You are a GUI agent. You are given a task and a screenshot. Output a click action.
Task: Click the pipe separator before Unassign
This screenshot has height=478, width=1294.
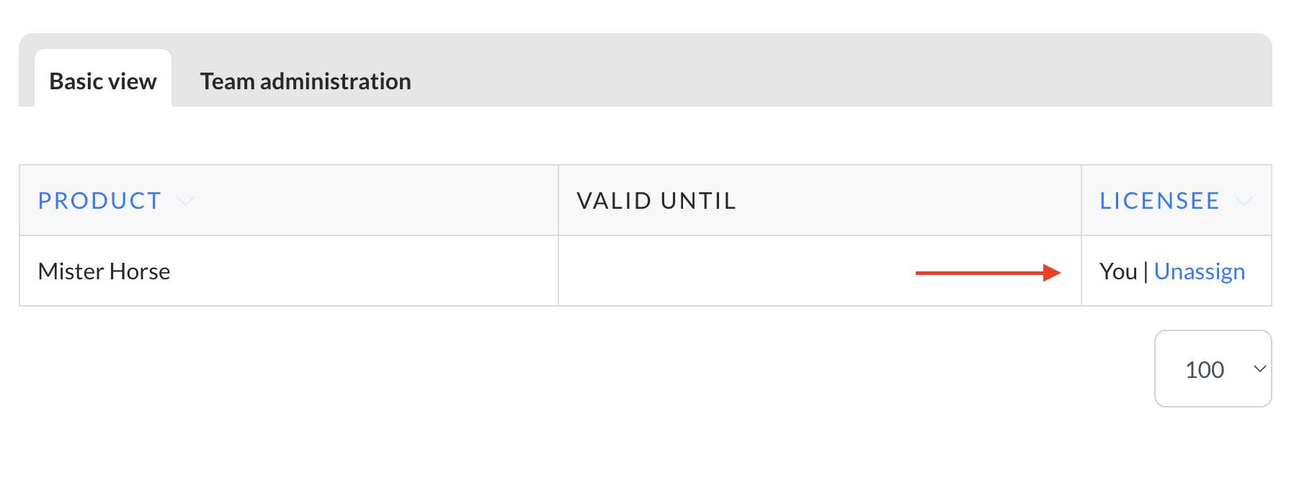(x=1146, y=272)
